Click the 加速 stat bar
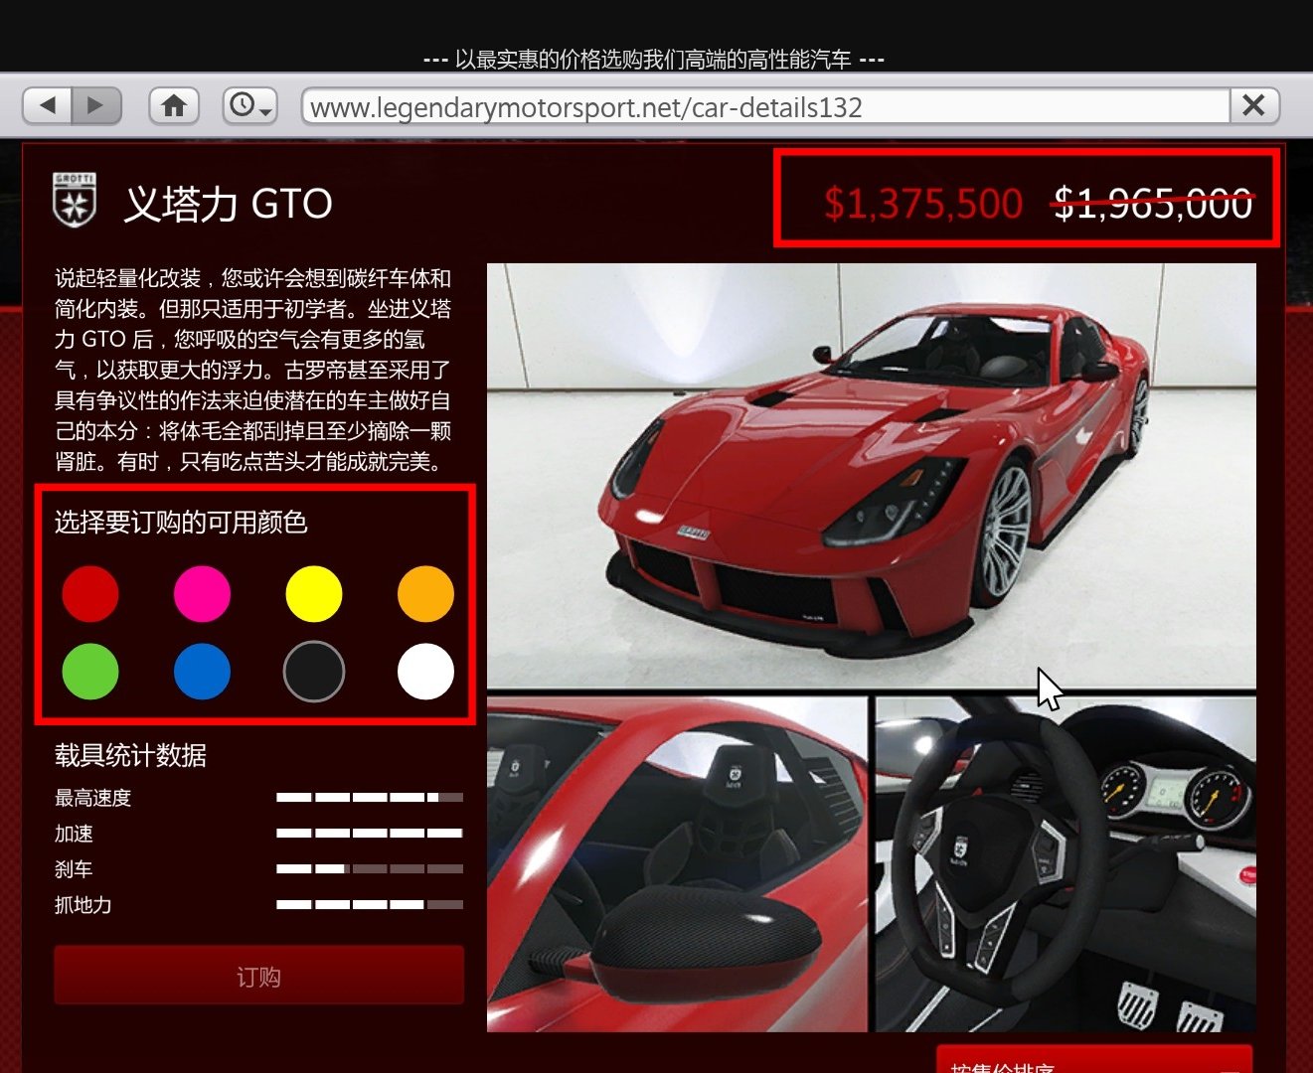 370,834
